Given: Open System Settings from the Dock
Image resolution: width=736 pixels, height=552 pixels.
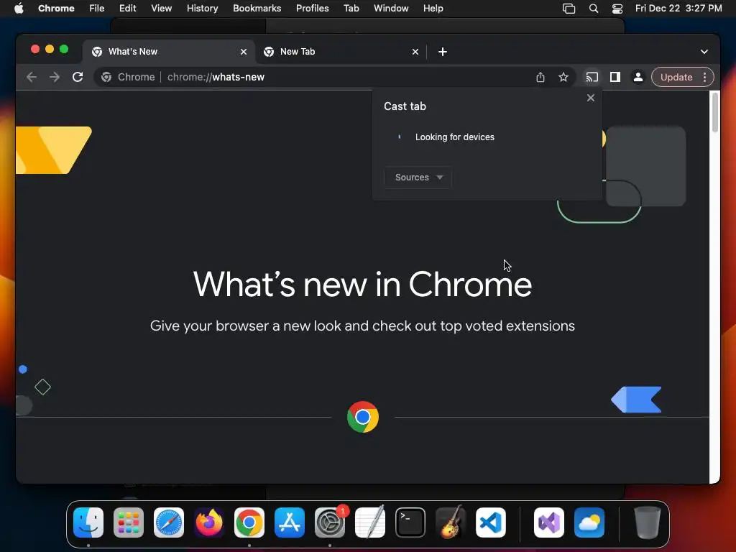Looking at the screenshot, I should [330, 523].
